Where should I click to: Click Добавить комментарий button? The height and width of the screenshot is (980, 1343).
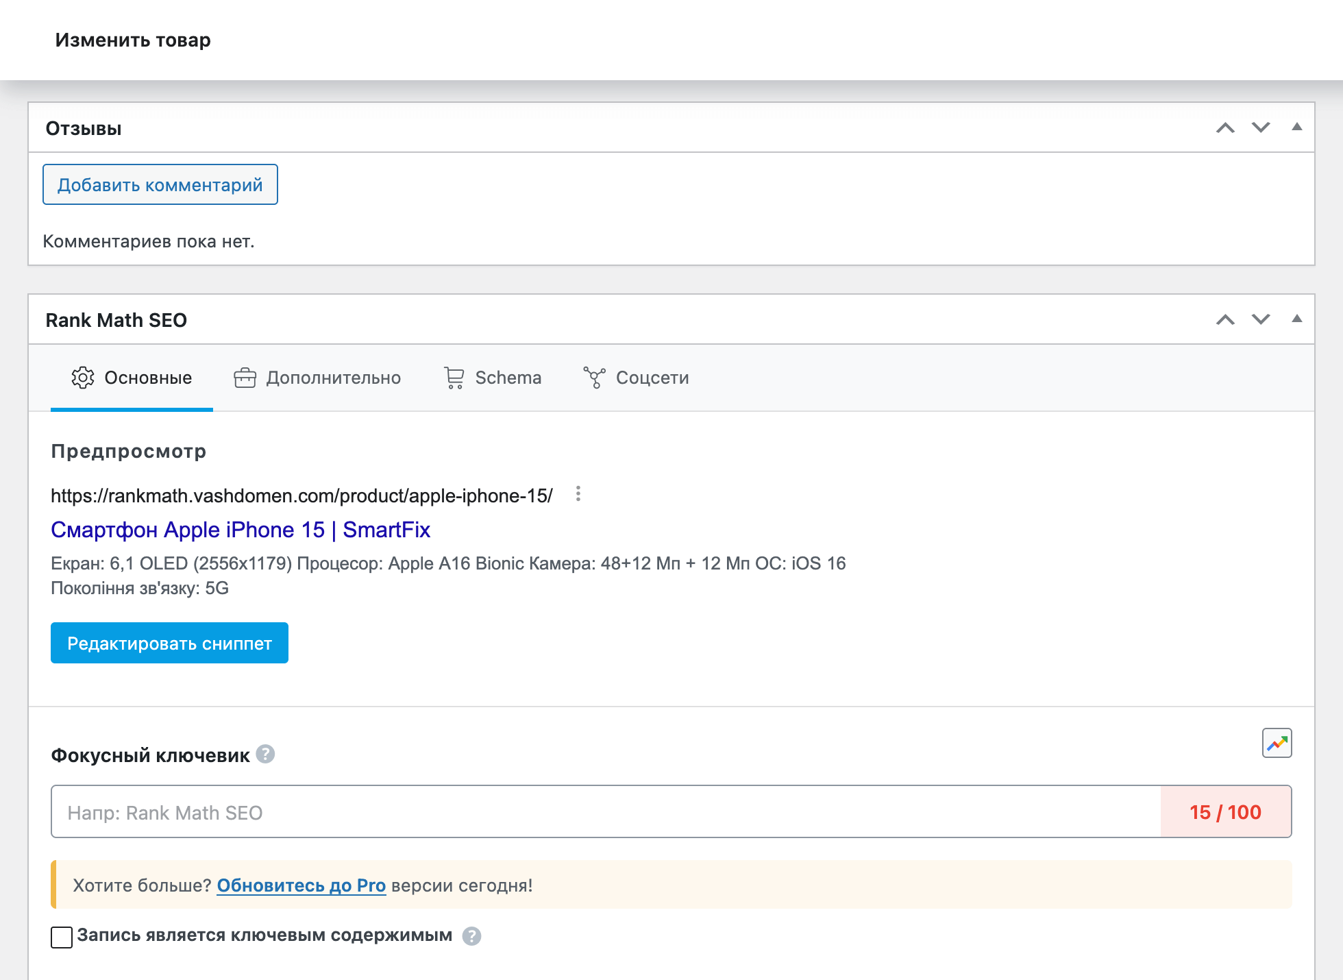(x=160, y=184)
